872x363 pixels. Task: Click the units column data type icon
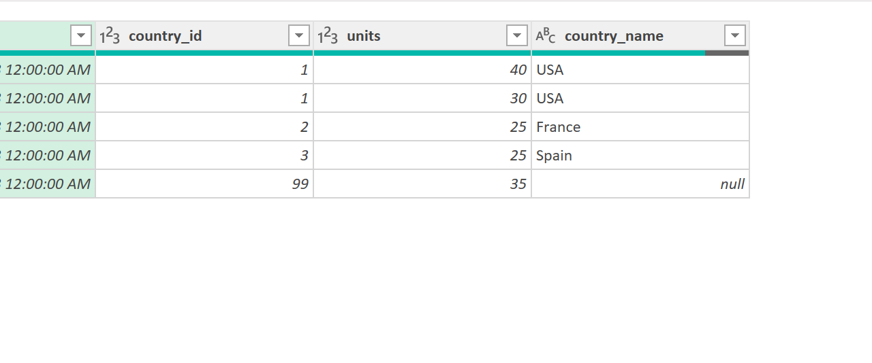pyautogui.click(x=328, y=36)
